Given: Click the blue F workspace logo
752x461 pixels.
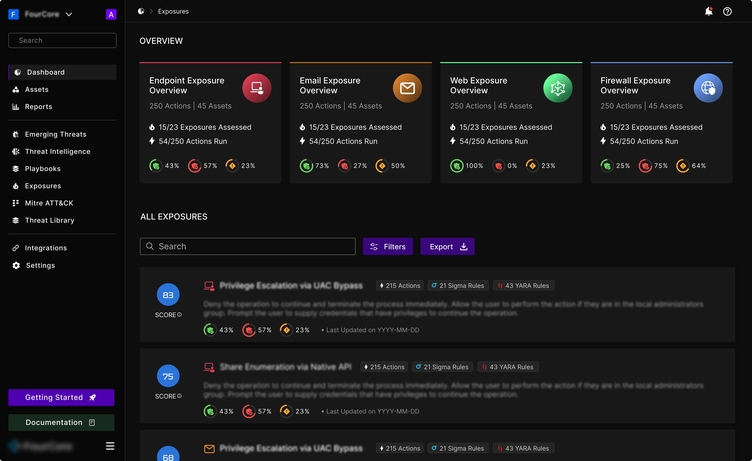Looking at the screenshot, I should pos(13,14).
